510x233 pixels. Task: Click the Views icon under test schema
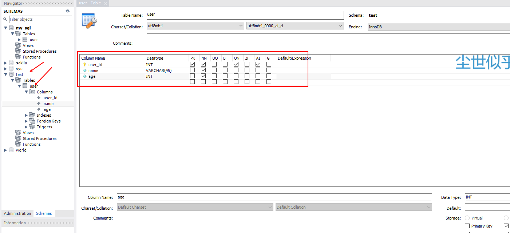click(x=18, y=133)
